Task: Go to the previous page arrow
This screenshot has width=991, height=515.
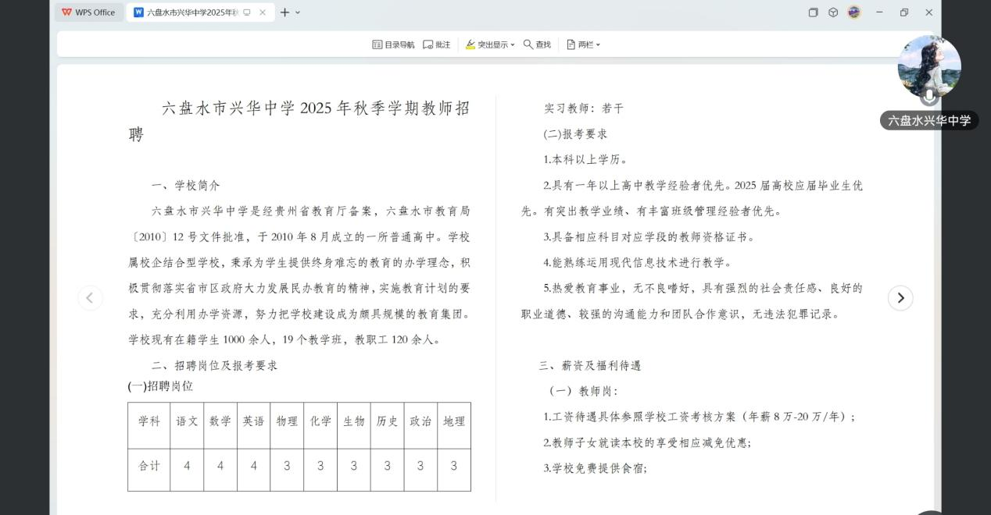Action: coord(90,298)
